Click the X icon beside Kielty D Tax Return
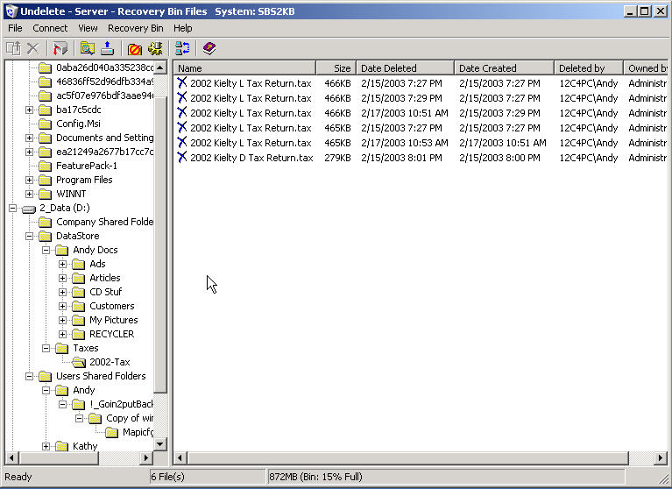The height and width of the screenshot is (489, 672). pos(182,157)
